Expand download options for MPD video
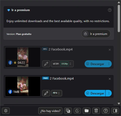The height and width of the screenshot is (116, 121). 109,64
